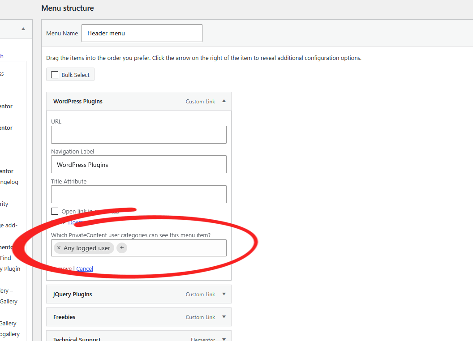Click the WordPress Plugins item title

(78, 101)
